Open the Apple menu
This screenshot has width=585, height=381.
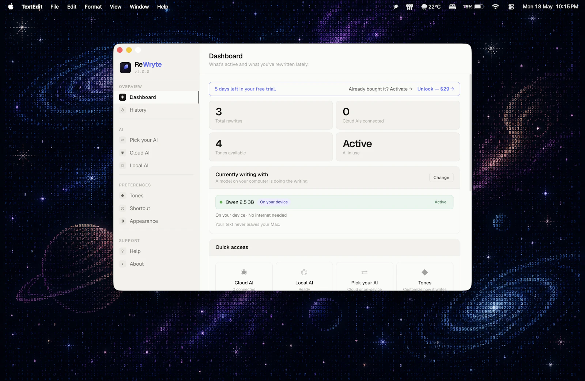11,7
